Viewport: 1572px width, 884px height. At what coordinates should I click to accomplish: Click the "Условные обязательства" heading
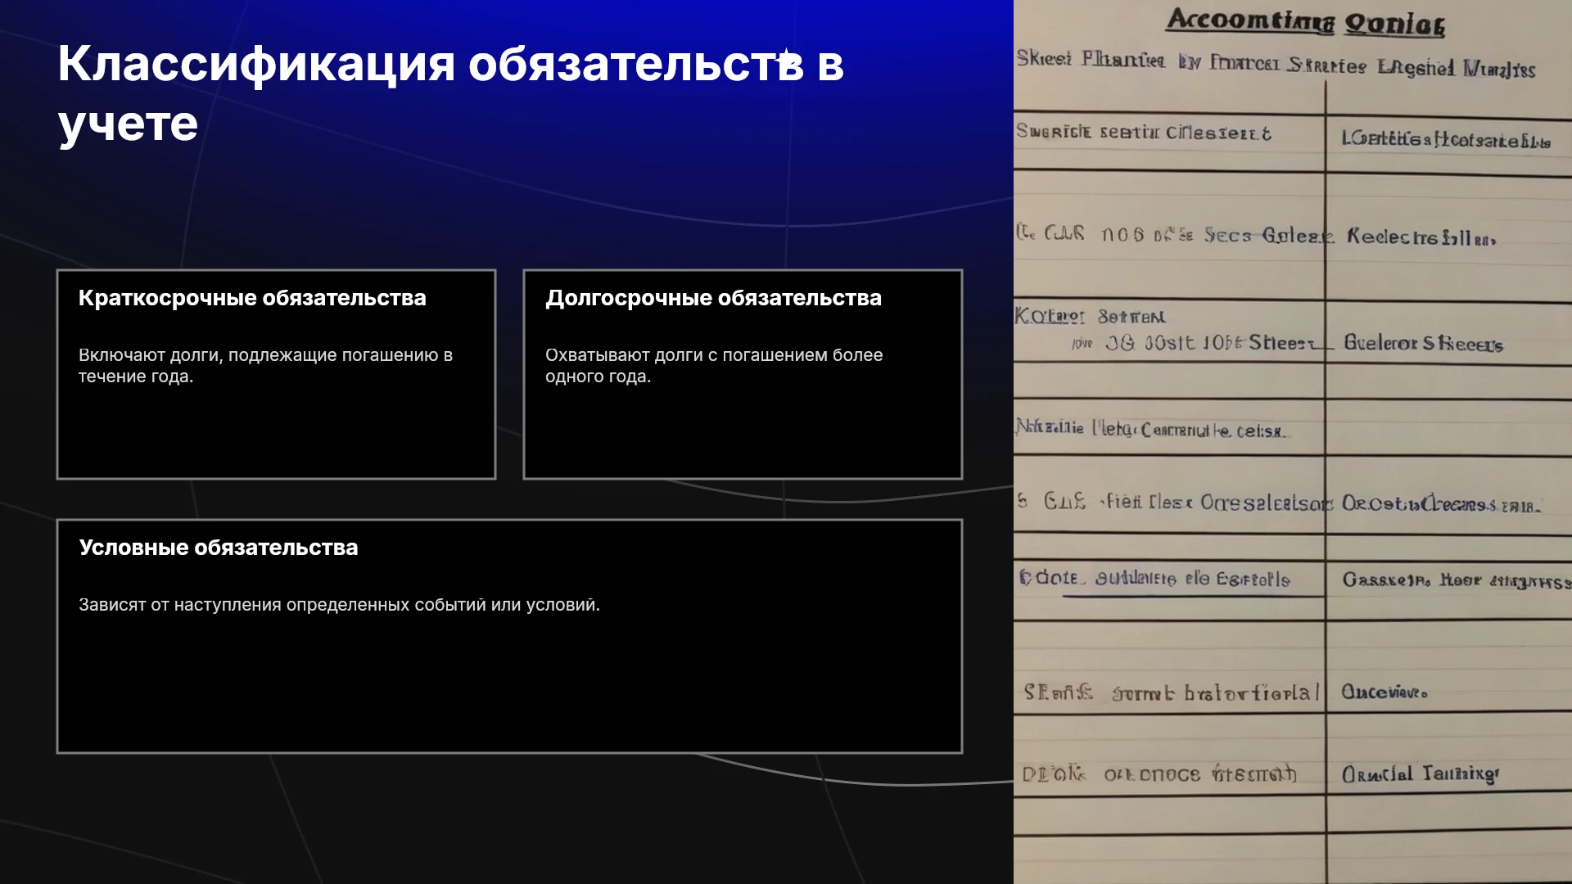pos(219,548)
